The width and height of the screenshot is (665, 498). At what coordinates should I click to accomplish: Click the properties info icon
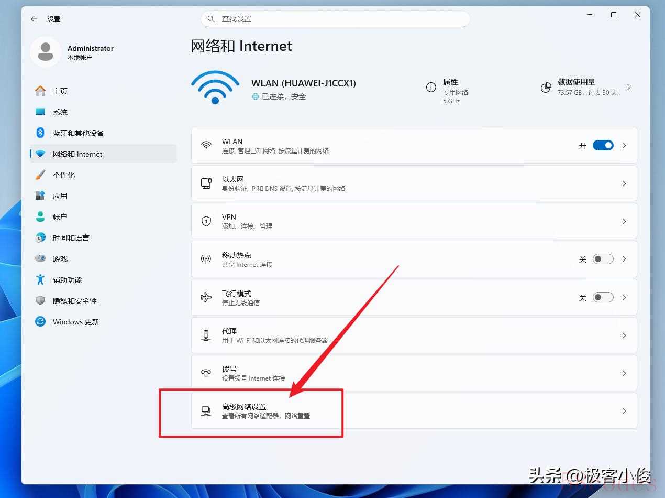(x=431, y=88)
